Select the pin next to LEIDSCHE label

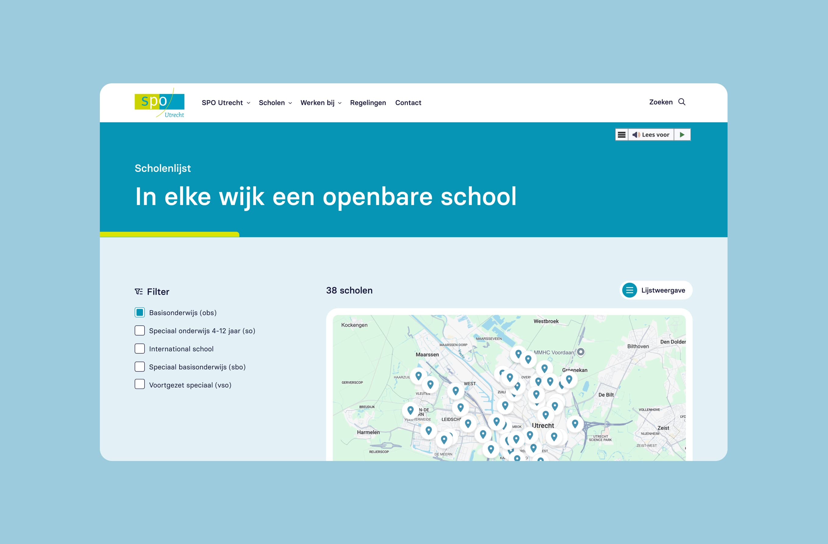click(x=468, y=424)
